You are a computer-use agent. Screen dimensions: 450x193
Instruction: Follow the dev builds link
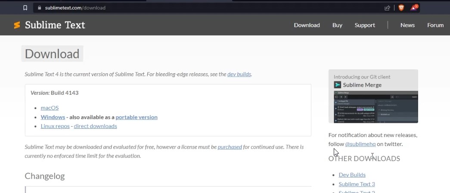pyautogui.click(x=239, y=74)
